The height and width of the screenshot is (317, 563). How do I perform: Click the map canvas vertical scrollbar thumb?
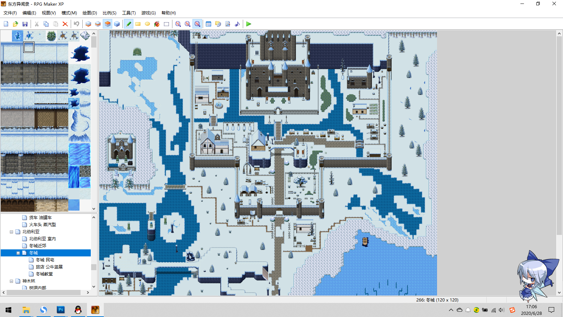point(559,136)
